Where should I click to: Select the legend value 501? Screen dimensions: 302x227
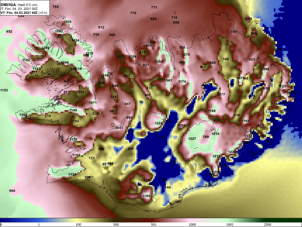(x=154, y=225)
